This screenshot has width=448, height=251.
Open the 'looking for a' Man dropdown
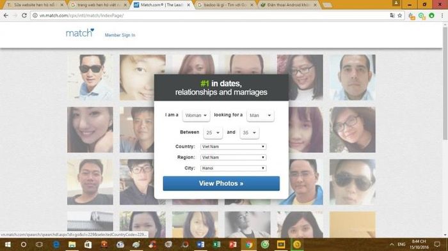tap(260, 115)
